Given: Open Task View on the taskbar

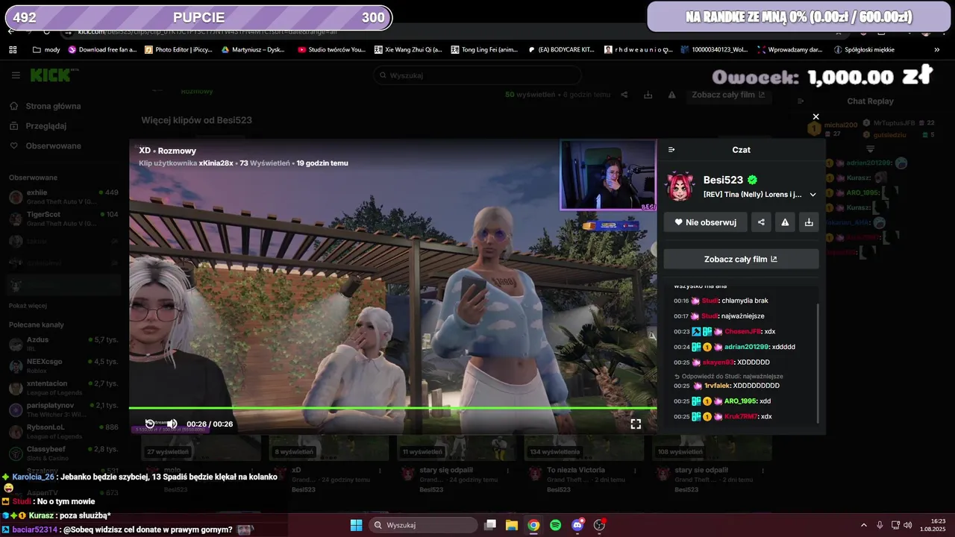Looking at the screenshot, I should click(x=490, y=525).
